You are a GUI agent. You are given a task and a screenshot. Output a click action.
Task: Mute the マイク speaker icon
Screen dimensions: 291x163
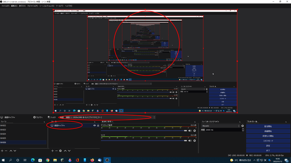190,140
